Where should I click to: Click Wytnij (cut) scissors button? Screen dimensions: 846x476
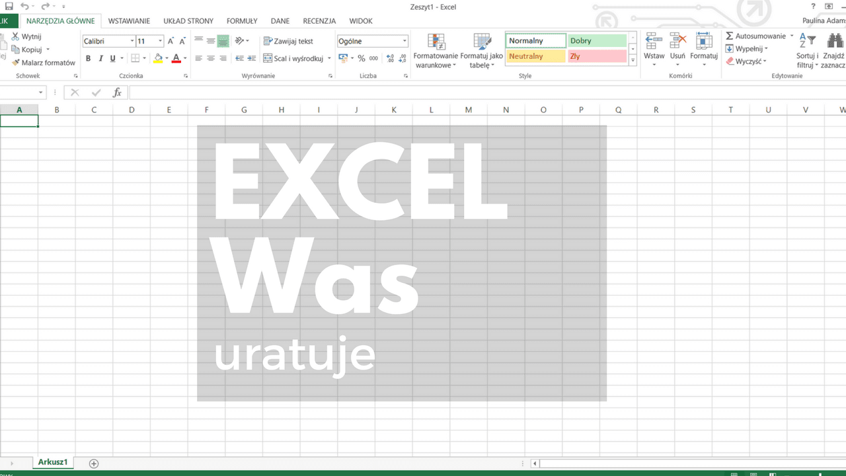[x=26, y=37]
